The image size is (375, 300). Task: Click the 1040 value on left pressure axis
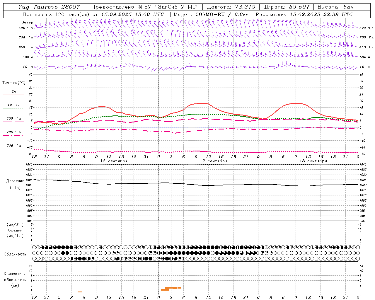pyautogui.click(x=29, y=165)
